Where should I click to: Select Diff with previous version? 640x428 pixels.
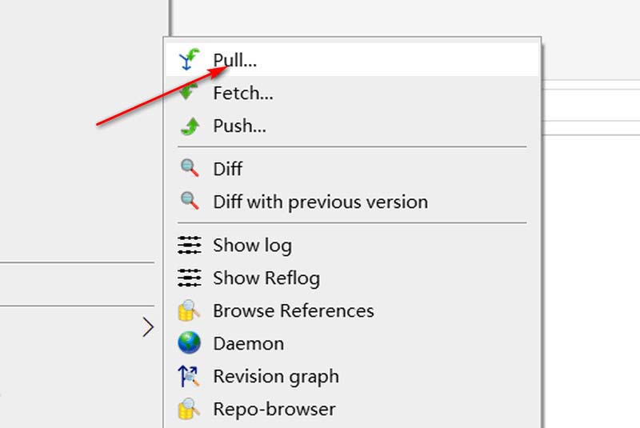(x=320, y=202)
